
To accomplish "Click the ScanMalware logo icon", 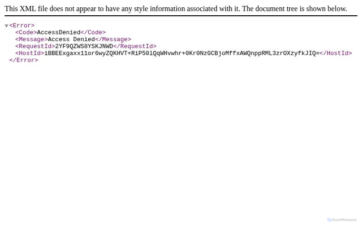I will pyautogui.click(x=329, y=220).
